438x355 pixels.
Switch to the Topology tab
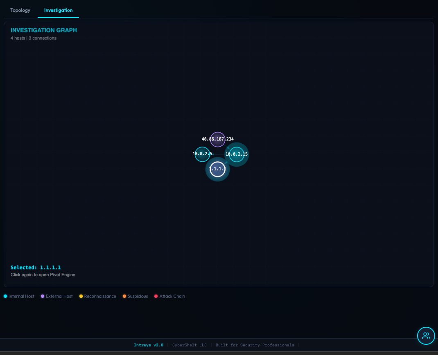tap(20, 10)
